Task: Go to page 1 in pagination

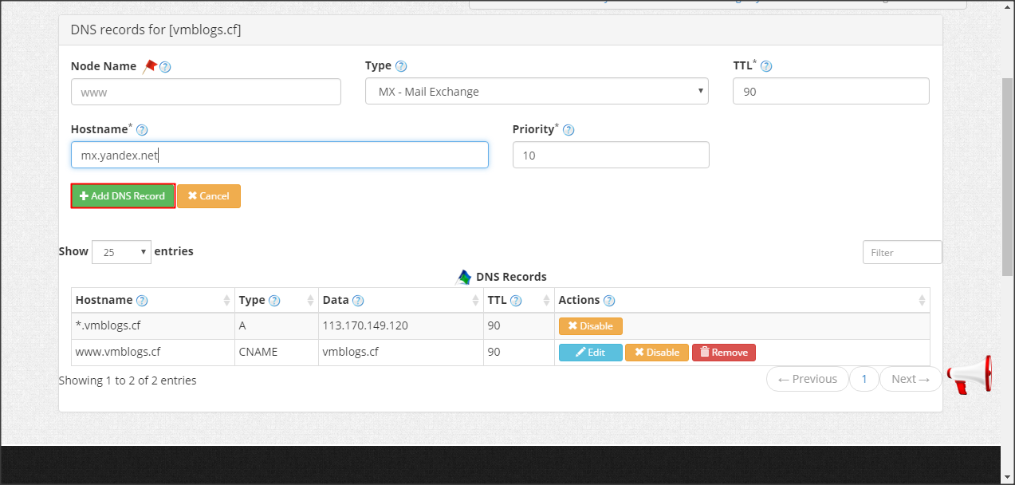Action: [x=864, y=379]
